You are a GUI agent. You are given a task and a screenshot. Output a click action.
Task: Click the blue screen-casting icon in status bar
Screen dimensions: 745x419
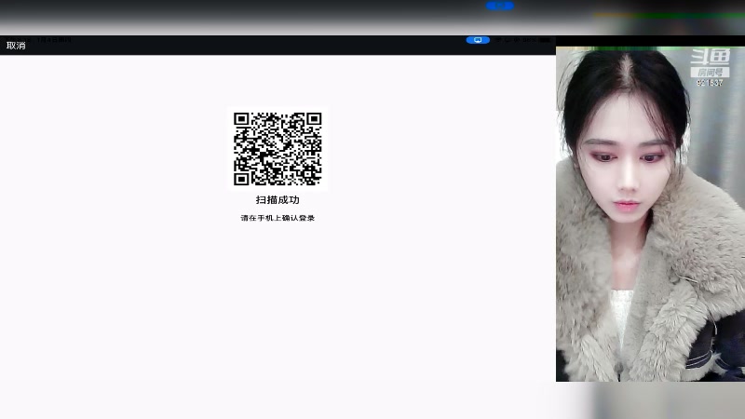(478, 40)
